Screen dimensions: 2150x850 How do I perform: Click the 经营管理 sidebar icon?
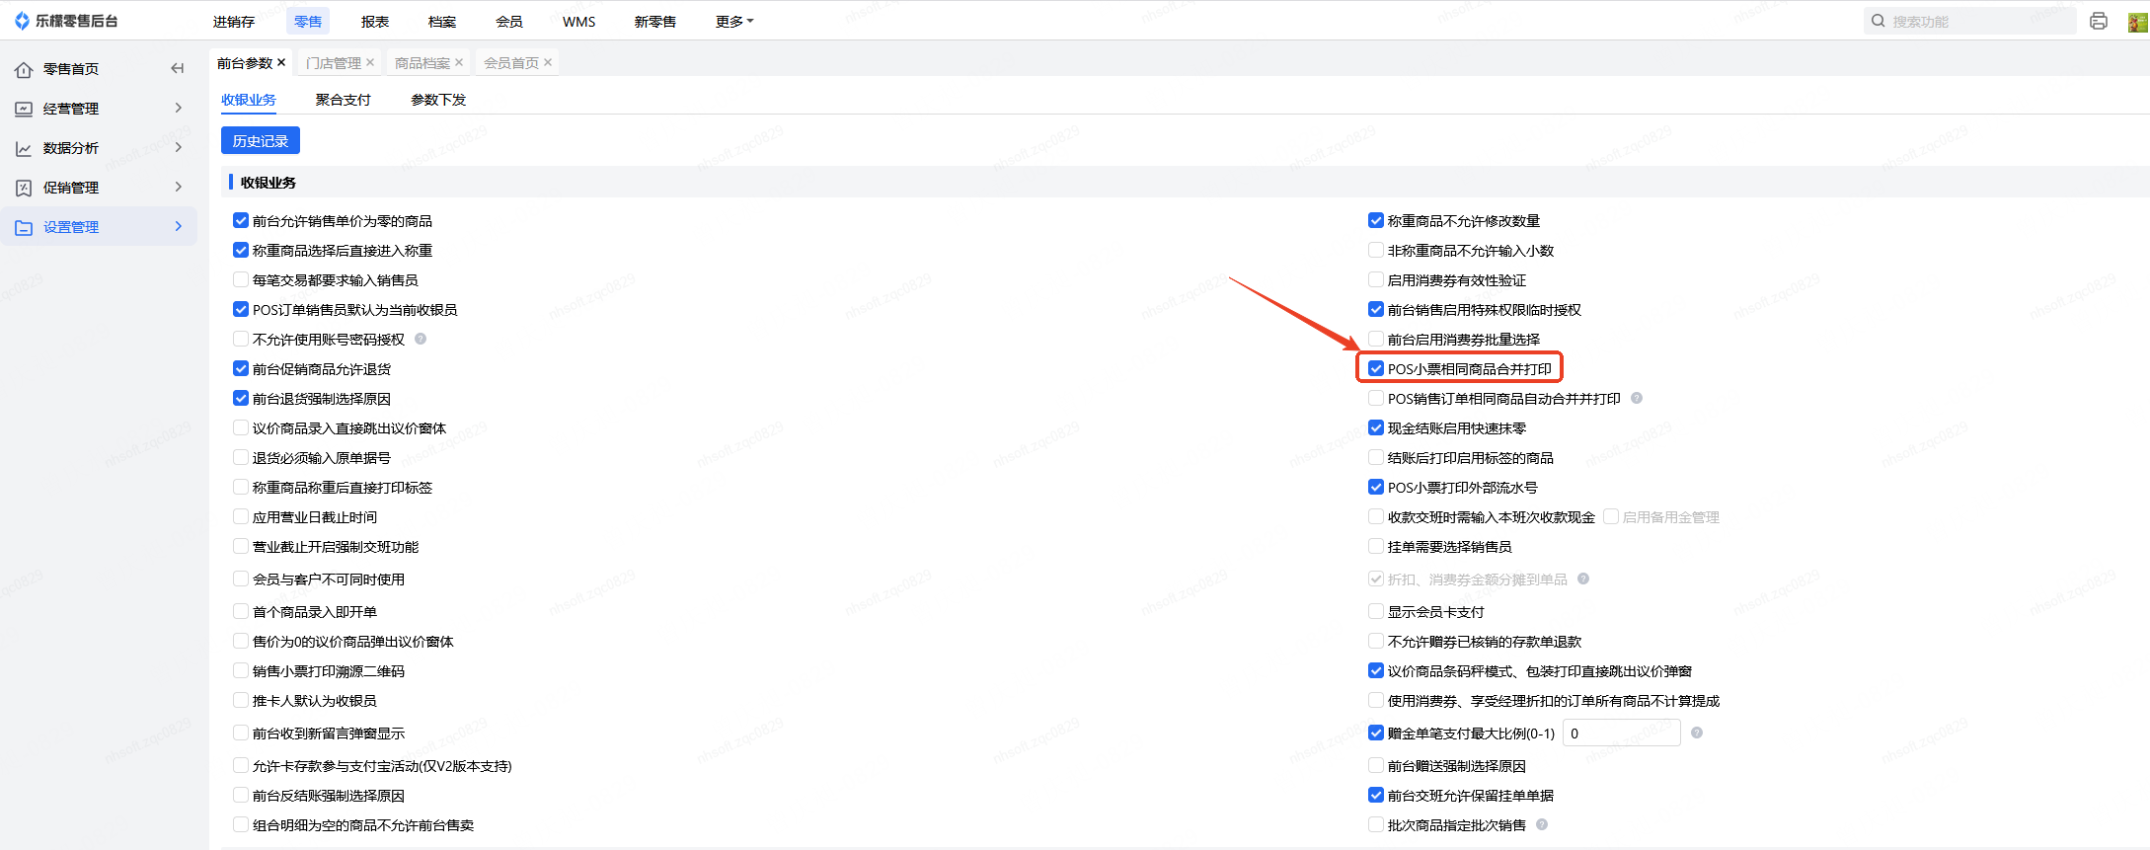(x=24, y=109)
